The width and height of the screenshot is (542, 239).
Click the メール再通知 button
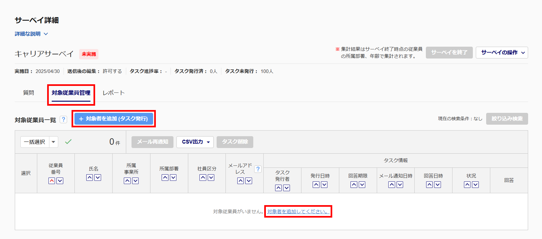(x=152, y=142)
